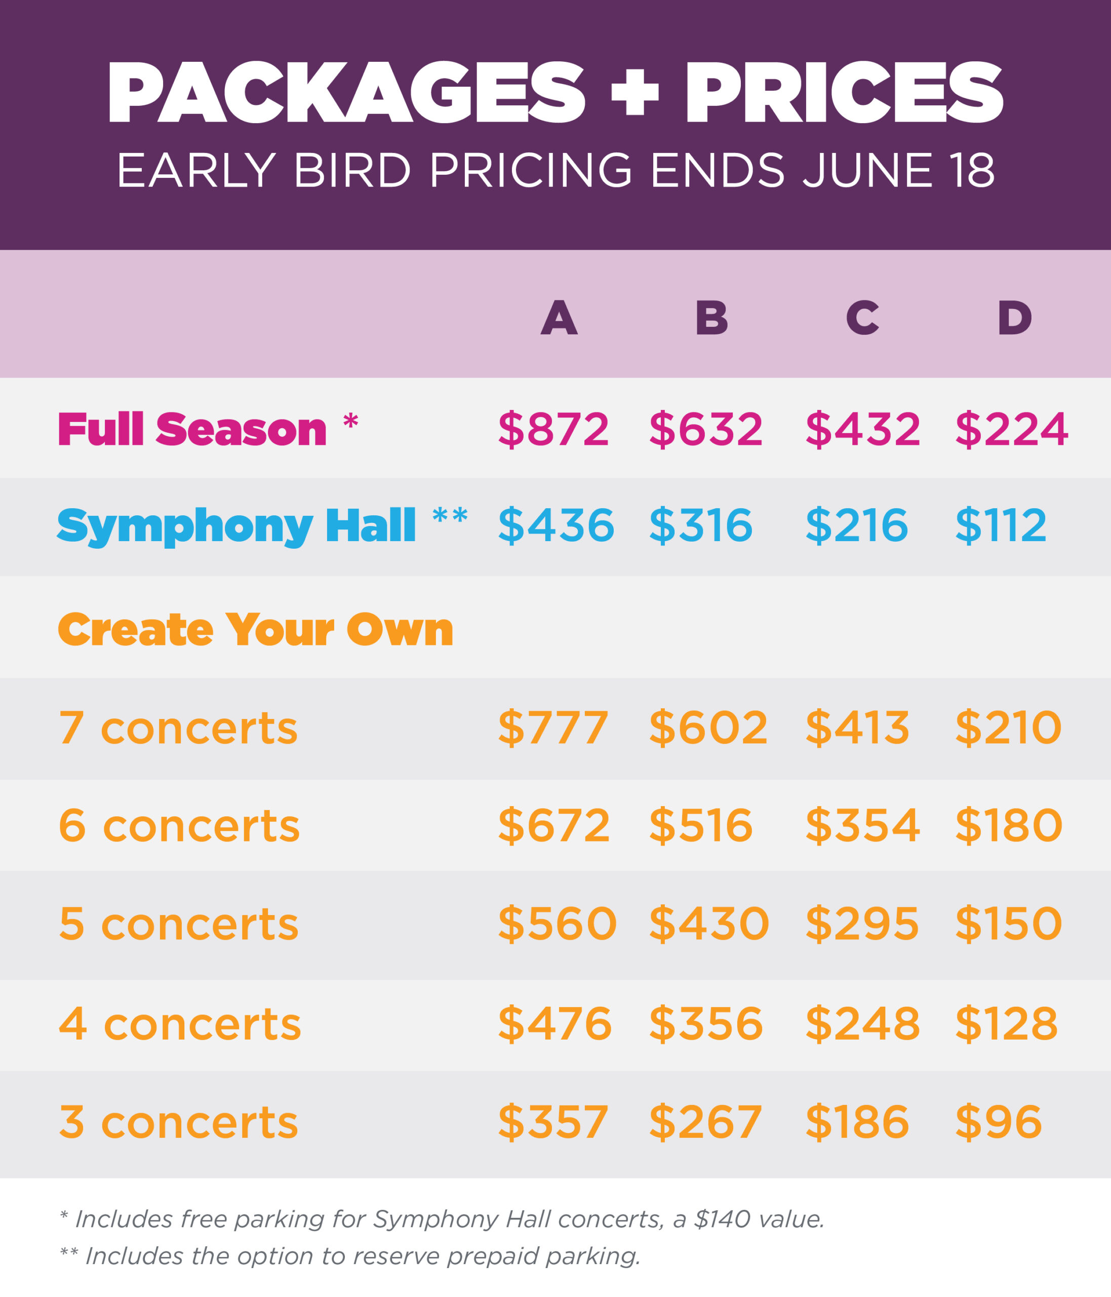Click the Packages + Prices title

coord(555,94)
